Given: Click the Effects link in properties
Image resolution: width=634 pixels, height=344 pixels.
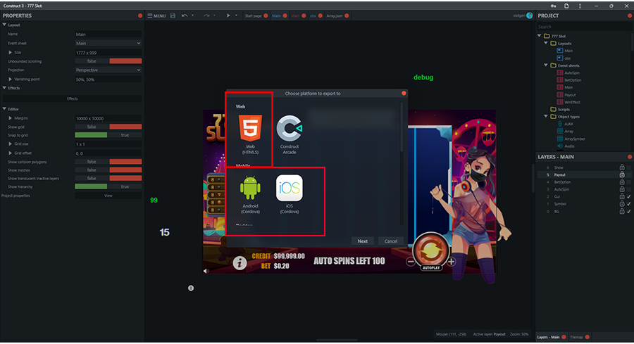Looking at the screenshot, I should pos(73,98).
